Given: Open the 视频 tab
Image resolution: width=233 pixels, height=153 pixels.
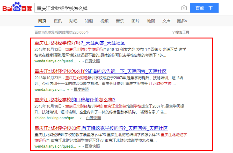Looking at the screenshot, I should pyautogui.click(x=104, y=21).
